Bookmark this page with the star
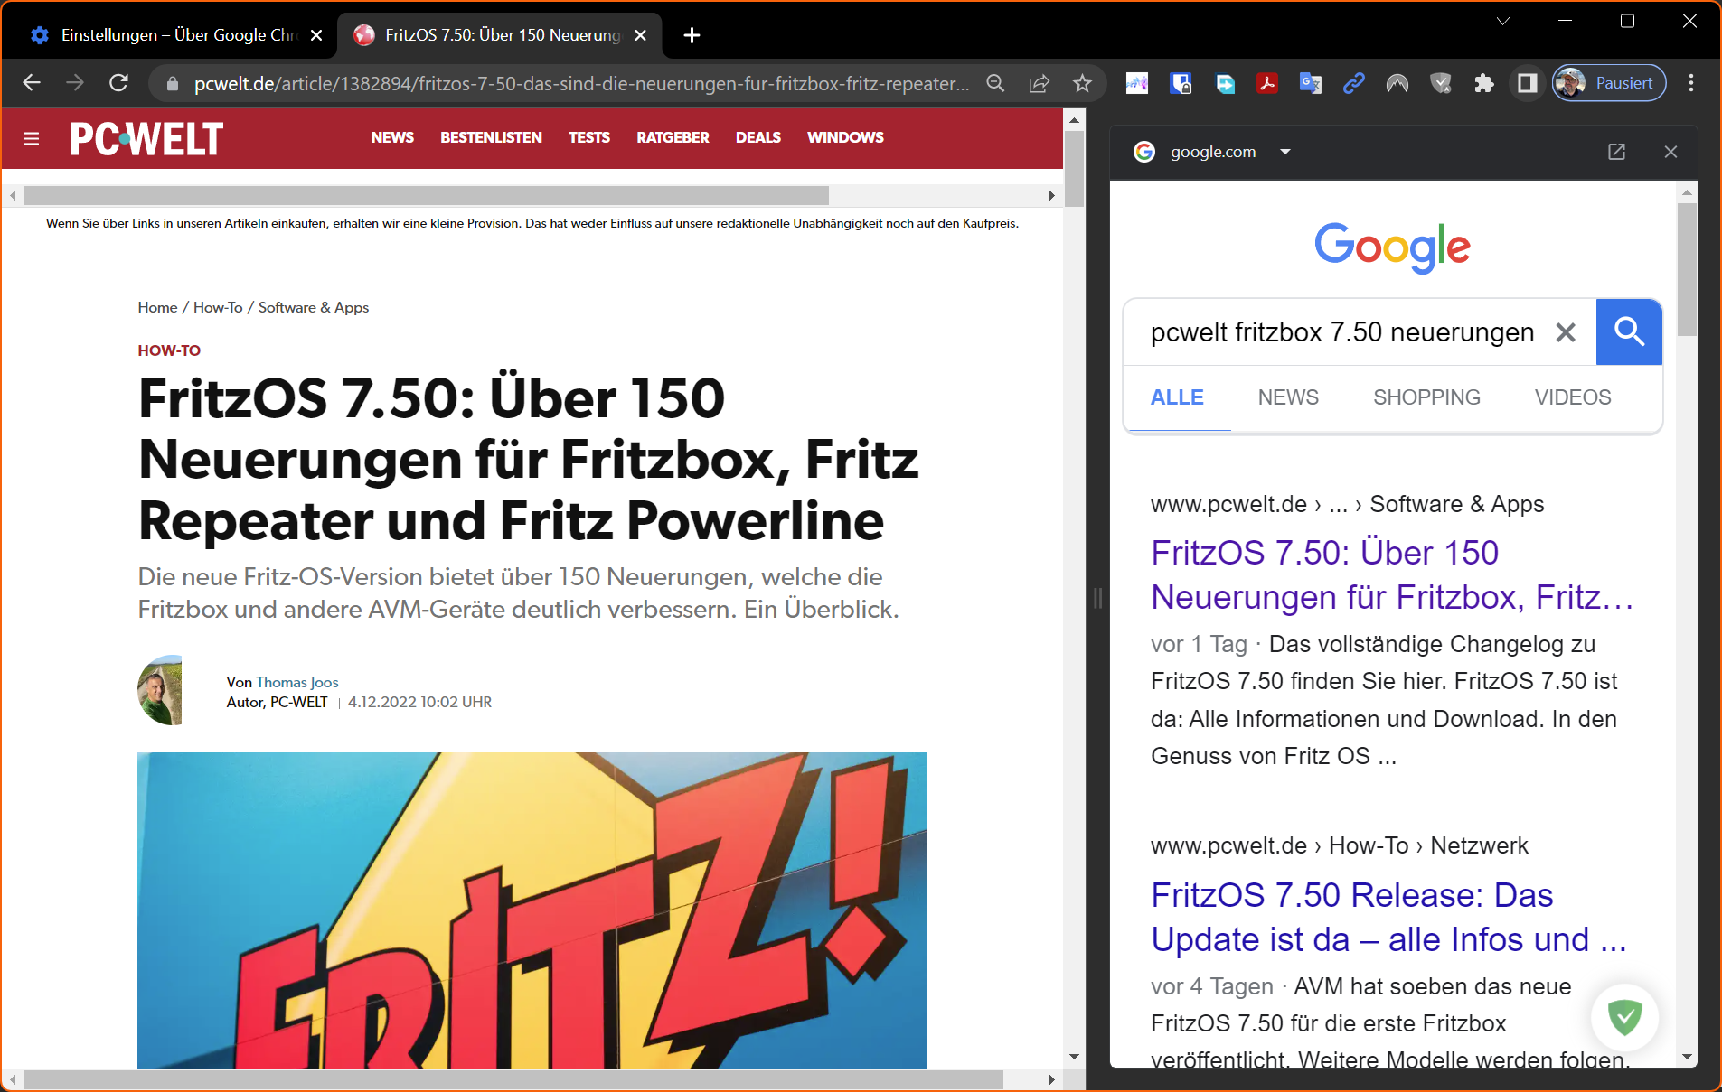Viewport: 1722px width, 1092px height. [1082, 83]
